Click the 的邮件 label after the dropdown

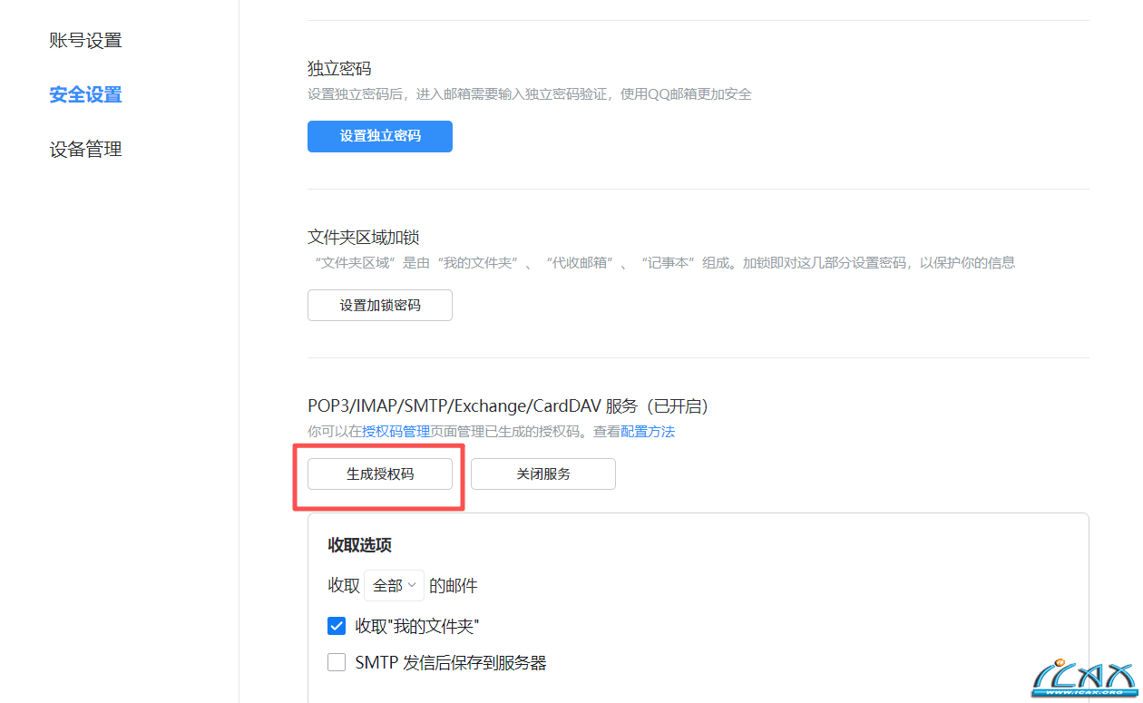tap(454, 586)
